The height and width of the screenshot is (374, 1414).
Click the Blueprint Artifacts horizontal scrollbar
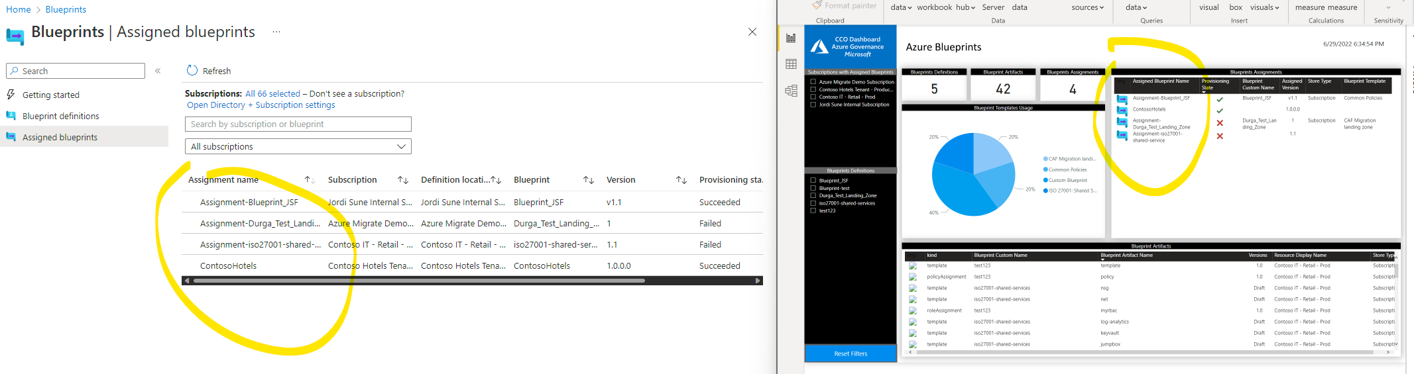point(1144,352)
